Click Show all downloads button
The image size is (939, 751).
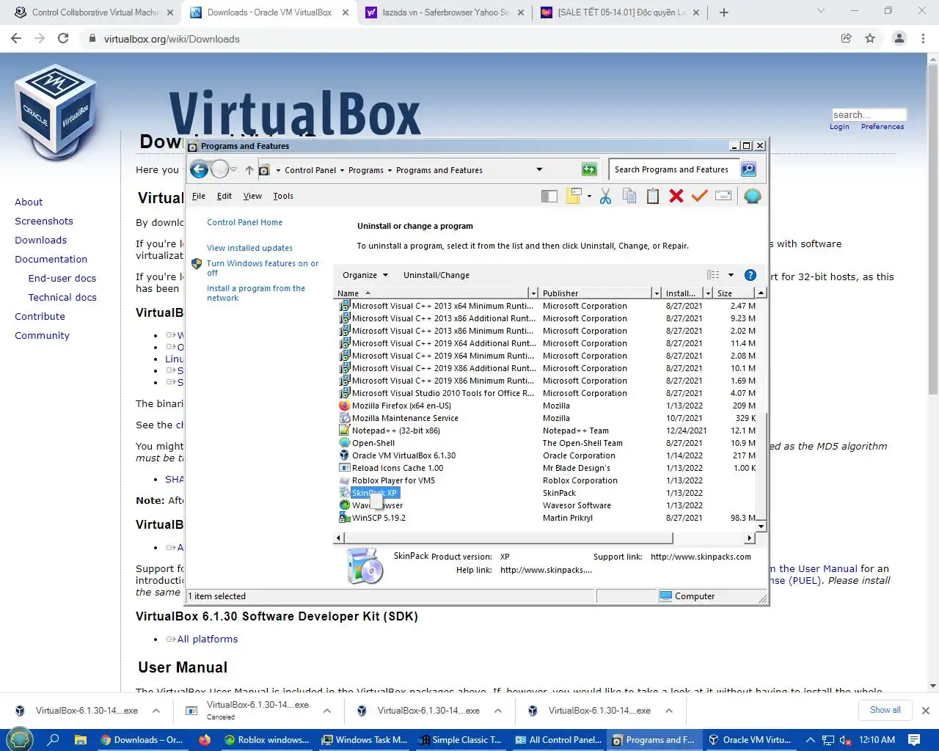[885, 710]
